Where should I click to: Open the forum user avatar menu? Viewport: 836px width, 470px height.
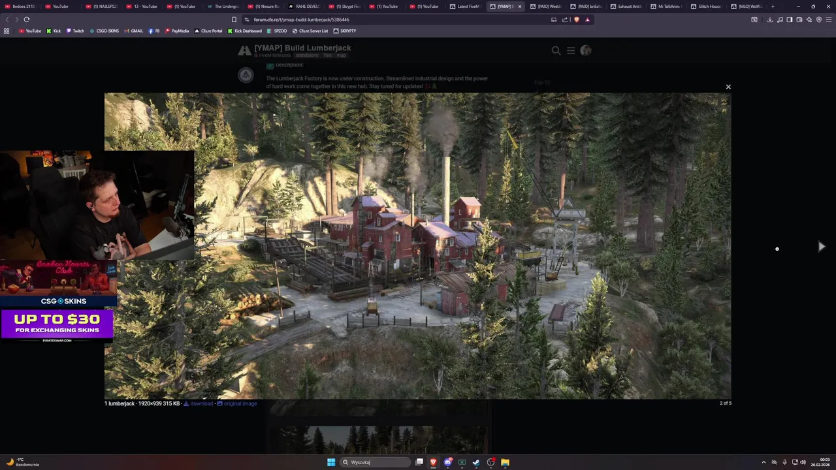click(x=586, y=50)
